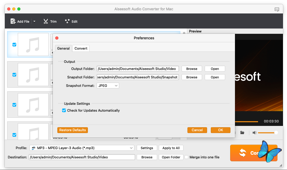
Task: Switch to the Convert tab
Action: [x=81, y=48]
